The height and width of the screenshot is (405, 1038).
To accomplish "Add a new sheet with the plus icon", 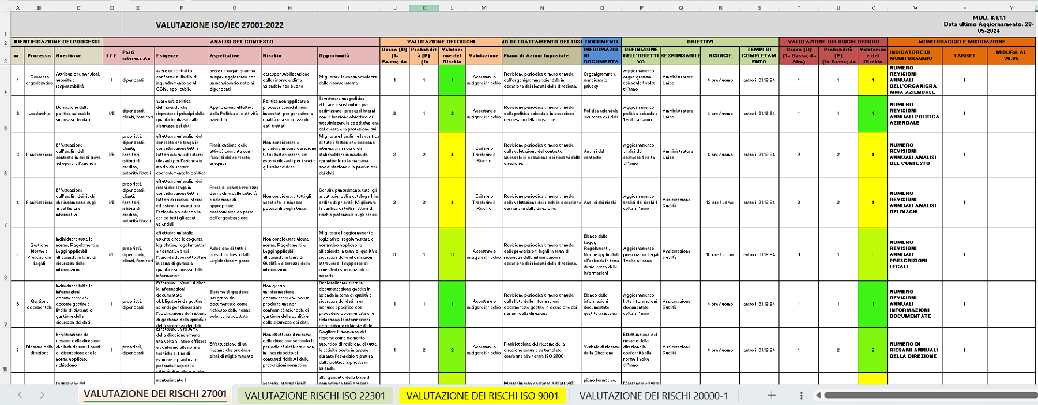I will click(x=771, y=395).
